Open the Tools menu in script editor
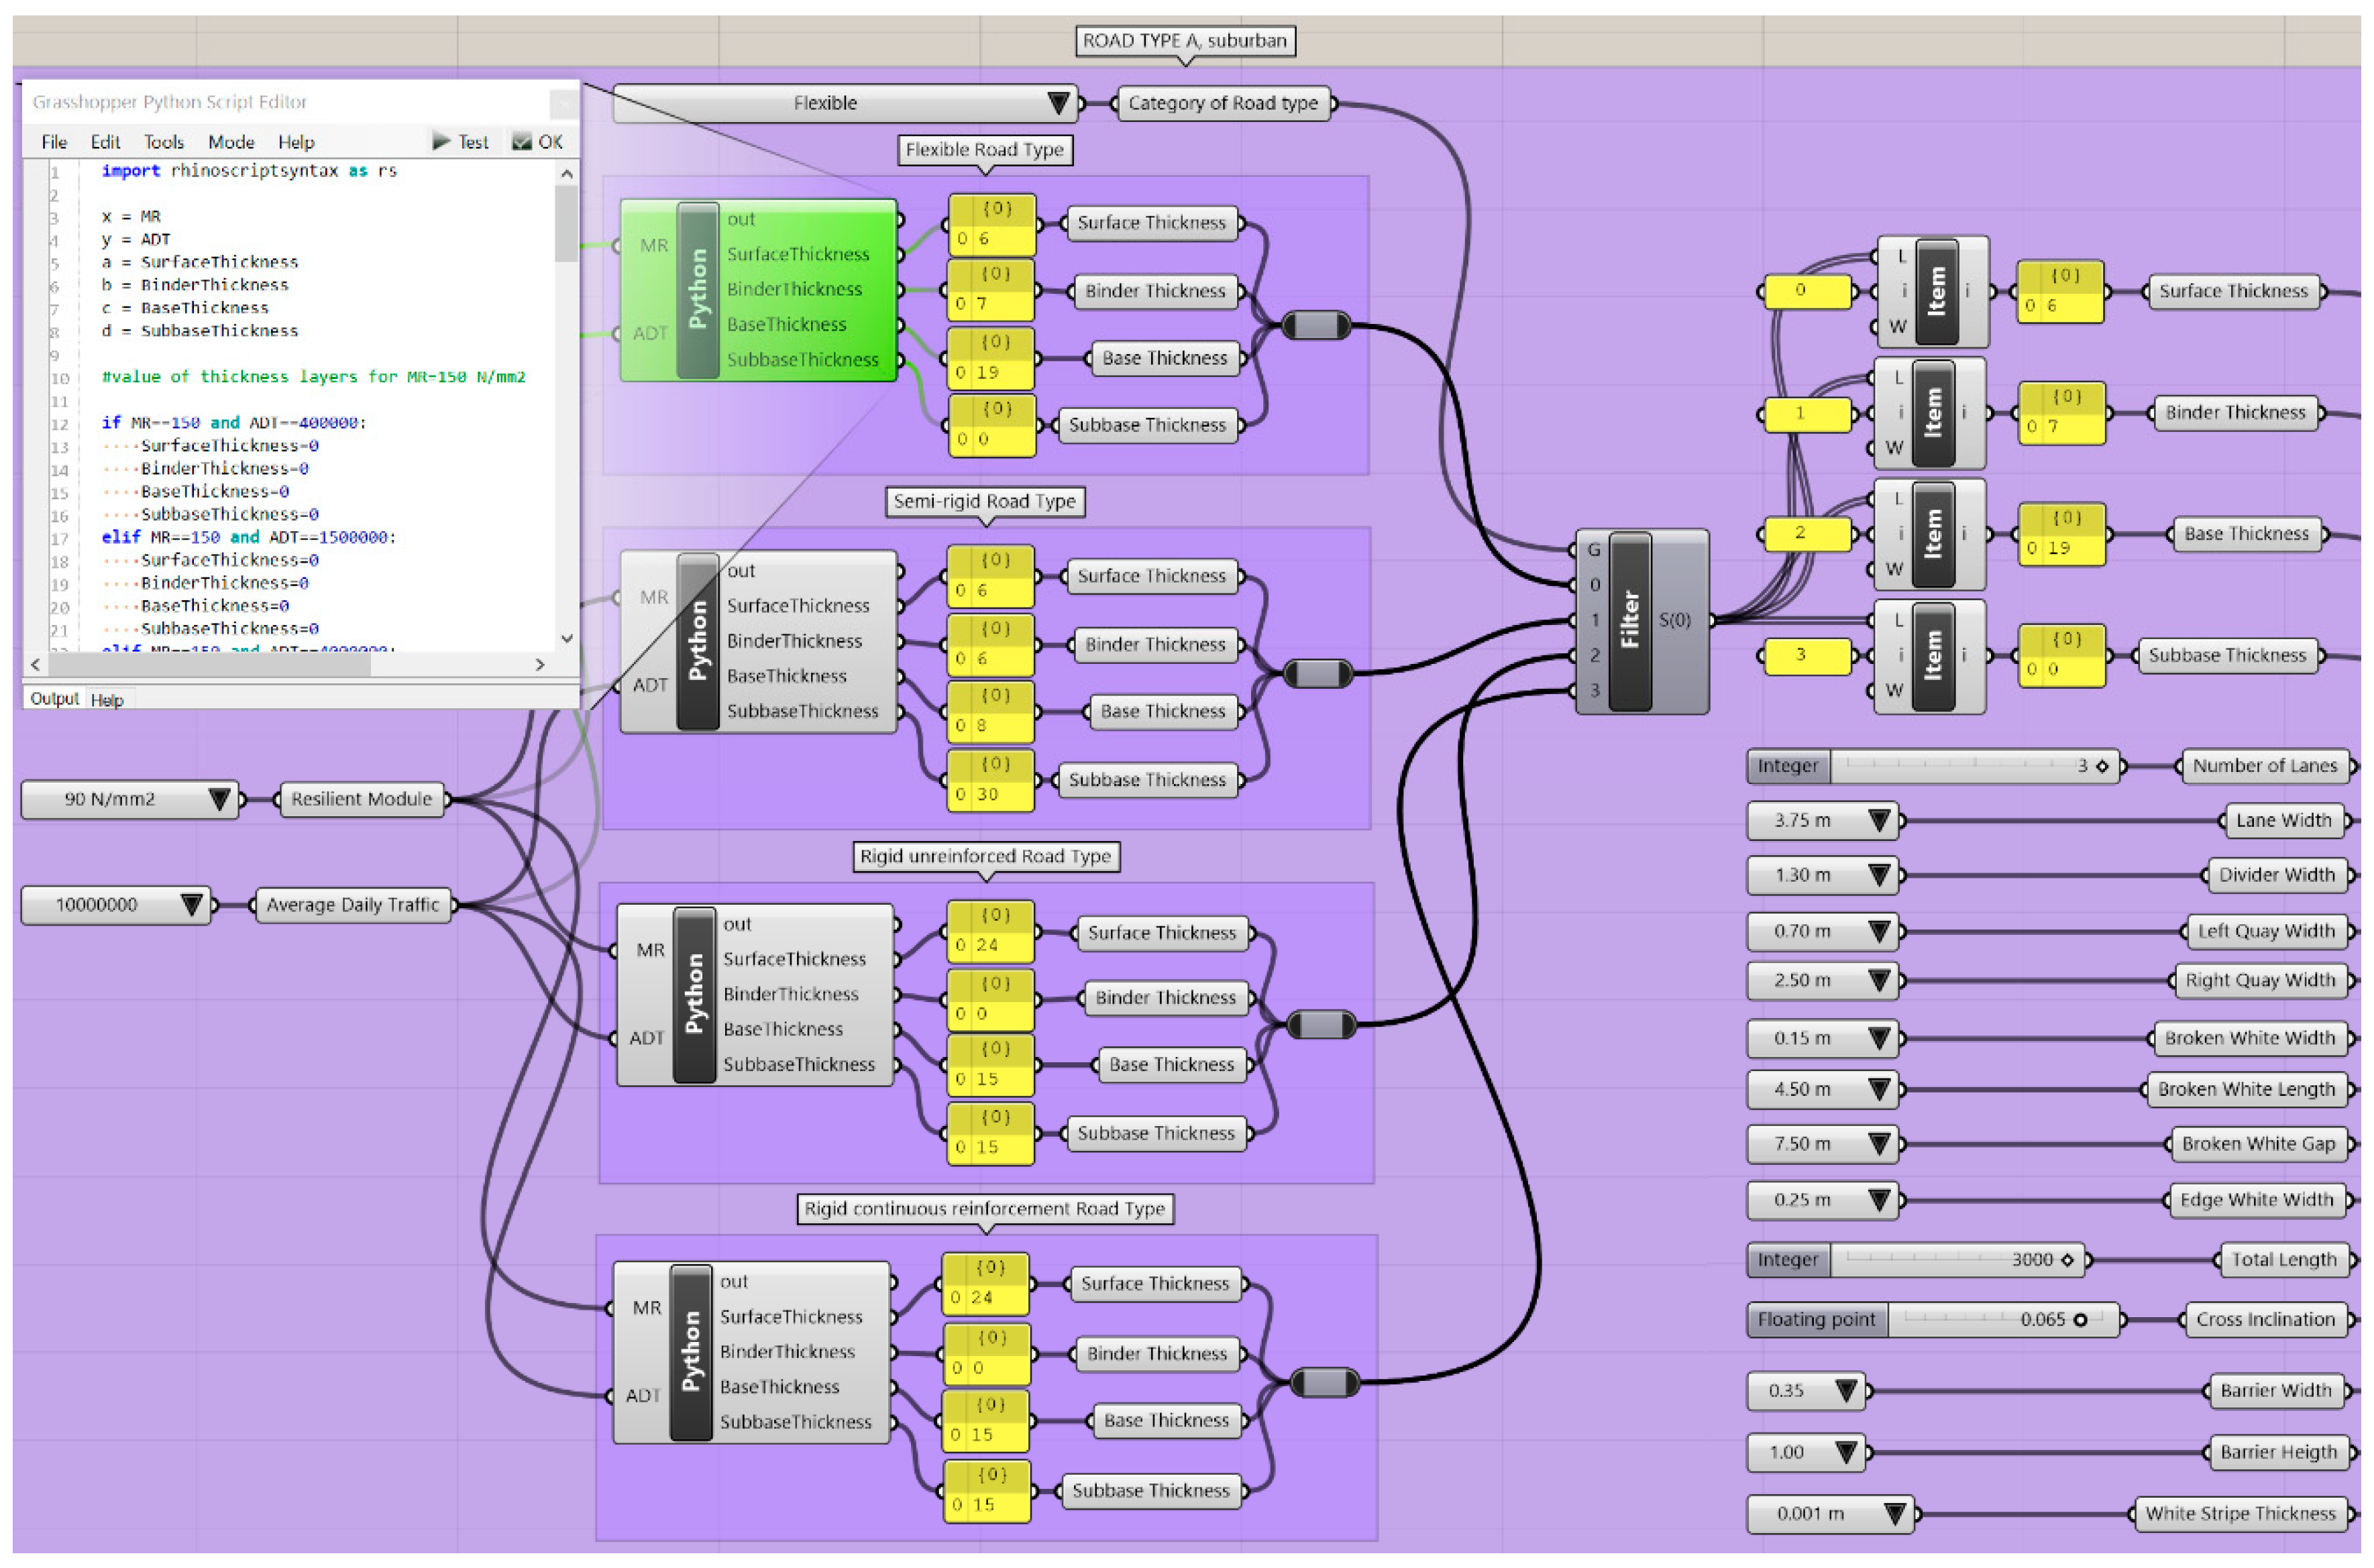 point(164,142)
